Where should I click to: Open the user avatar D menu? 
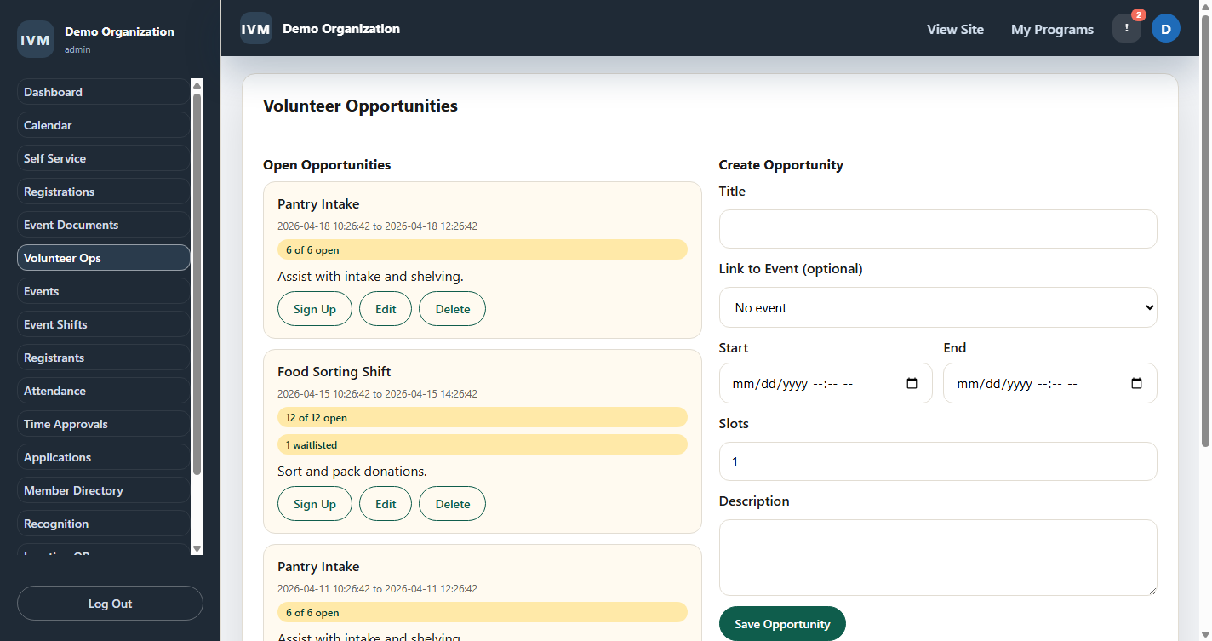[1165, 28]
